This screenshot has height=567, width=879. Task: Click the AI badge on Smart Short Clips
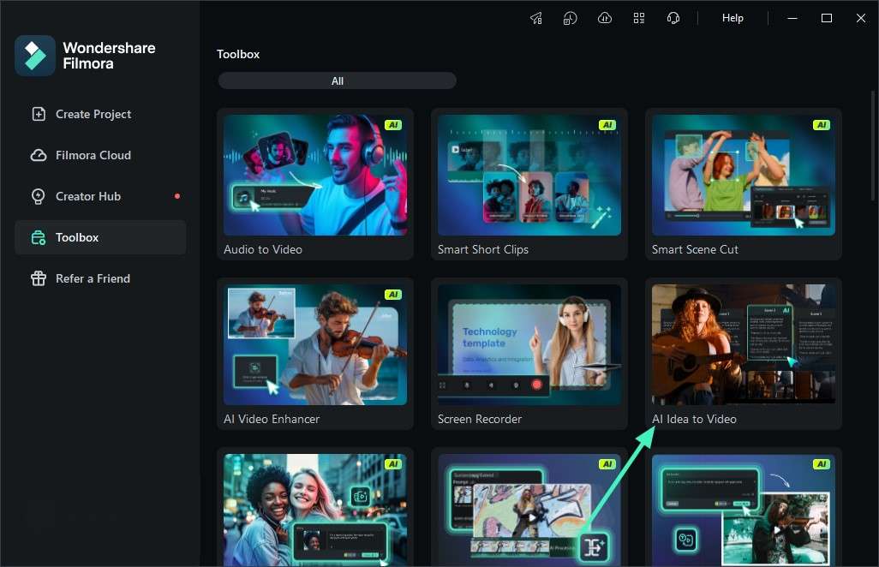click(x=607, y=125)
